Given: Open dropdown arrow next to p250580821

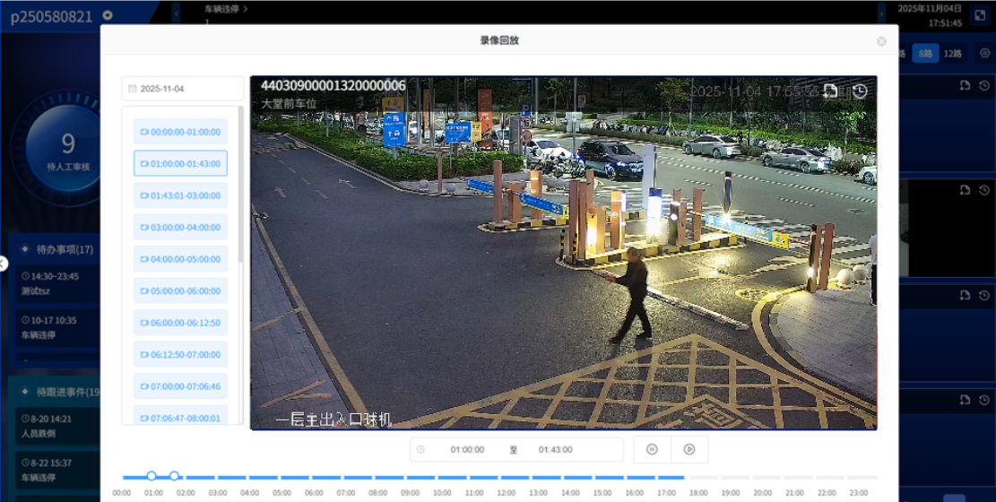Looking at the screenshot, I should coord(108,15).
